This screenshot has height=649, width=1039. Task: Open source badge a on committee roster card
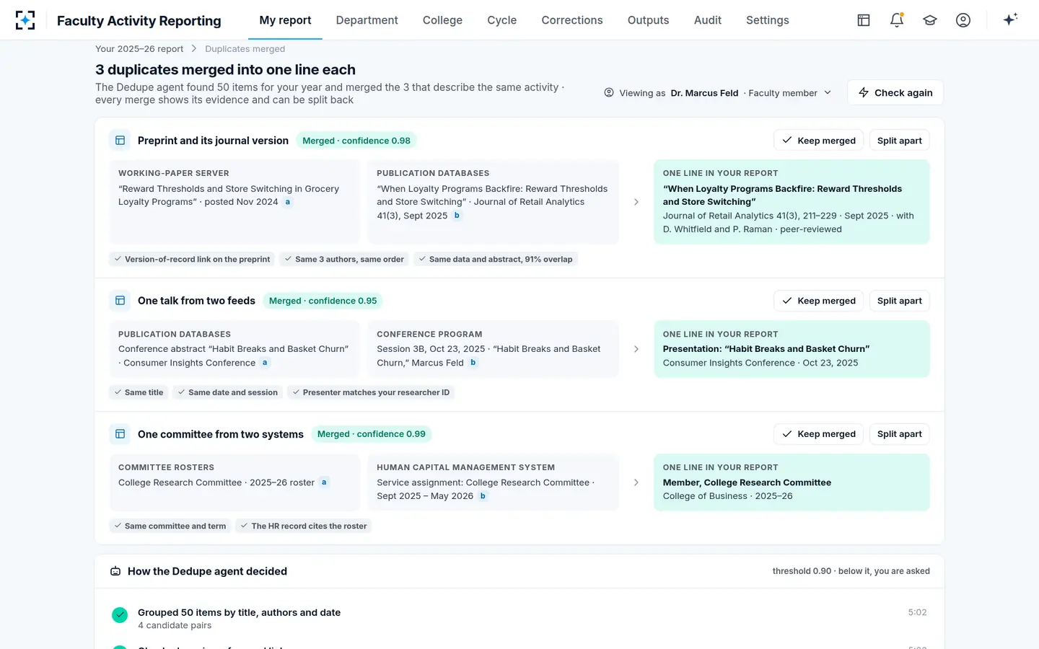pyautogui.click(x=324, y=482)
